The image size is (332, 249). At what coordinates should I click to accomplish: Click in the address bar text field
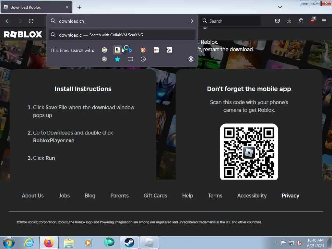(122, 21)
